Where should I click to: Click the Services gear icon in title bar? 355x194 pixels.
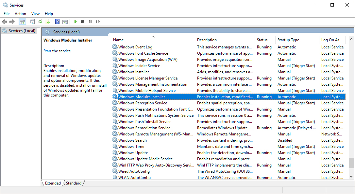pos(6,5)
